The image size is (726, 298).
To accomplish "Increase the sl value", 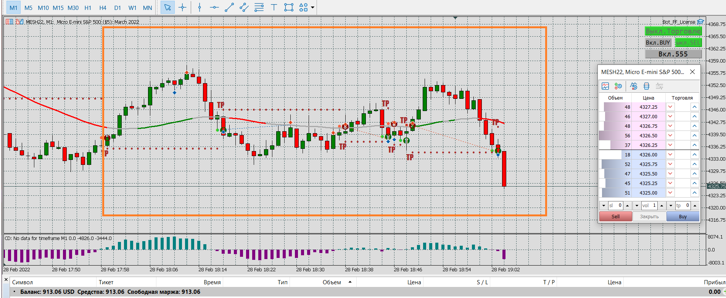I will pos(627,206).
